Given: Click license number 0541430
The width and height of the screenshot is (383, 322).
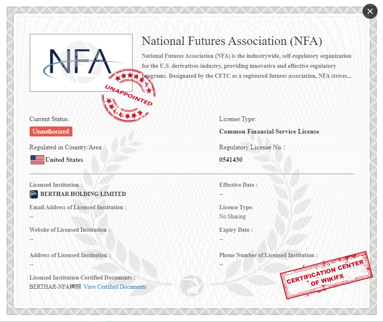Looking at the screenshot, I should (x=231, y=160).
